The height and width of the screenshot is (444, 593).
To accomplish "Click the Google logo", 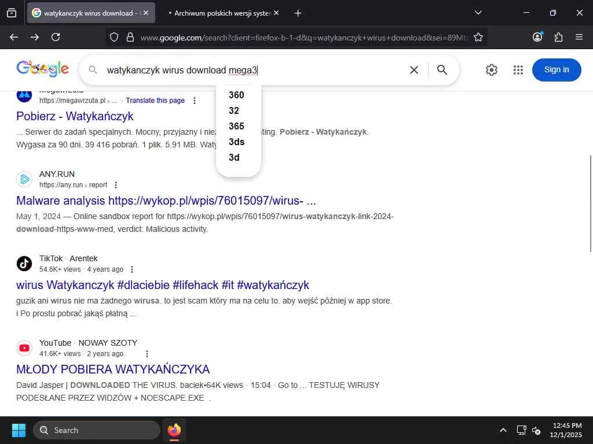I will [42, 69].
